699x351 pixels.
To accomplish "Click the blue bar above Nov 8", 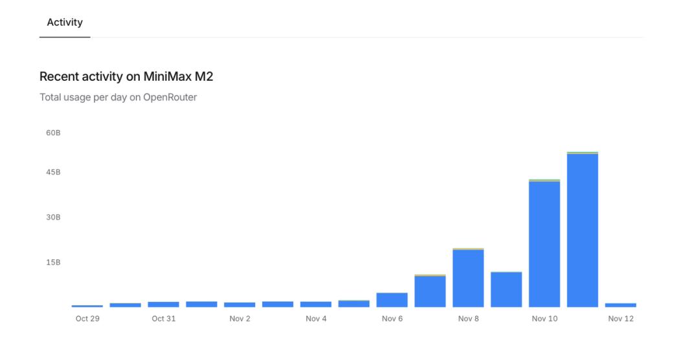I will pyautogui.click(x=468, y=278).
